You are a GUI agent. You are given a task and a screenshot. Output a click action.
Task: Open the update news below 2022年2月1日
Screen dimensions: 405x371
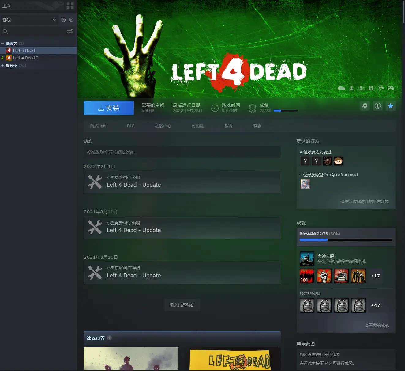pyautogui.click(x=182, y=182)
